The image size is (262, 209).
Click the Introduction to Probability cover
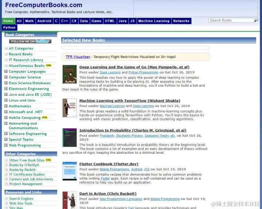coord(70,138)
